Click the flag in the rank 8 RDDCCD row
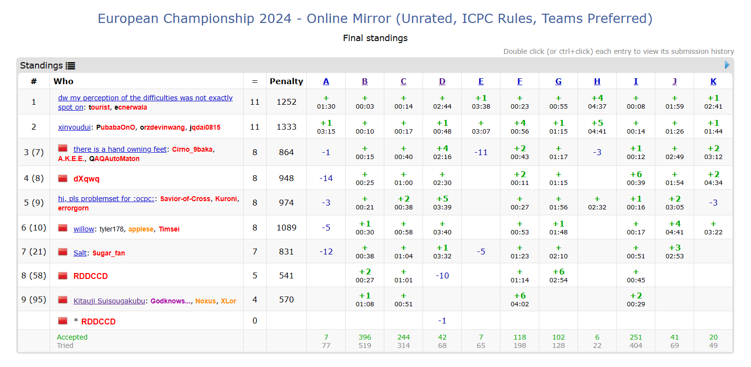 [62, 275]
